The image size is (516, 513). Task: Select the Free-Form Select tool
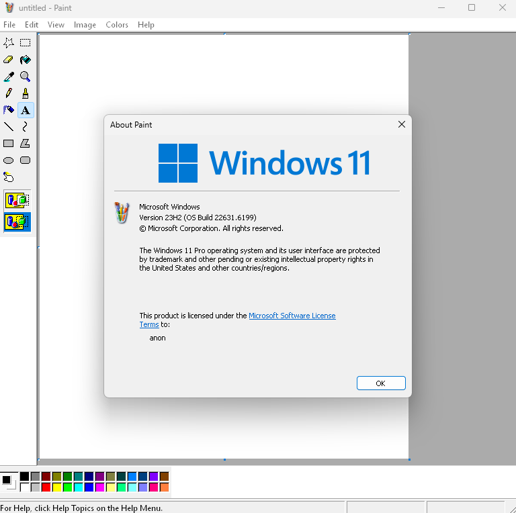point(9,43)
